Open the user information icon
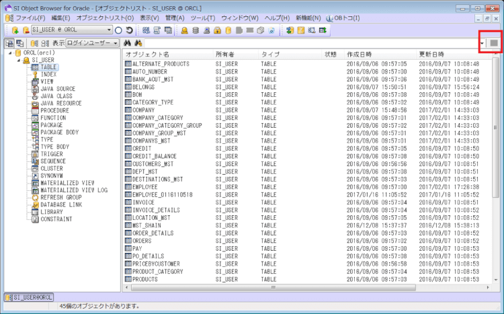This screenshot has width=504, height=314. click(185, 30)
